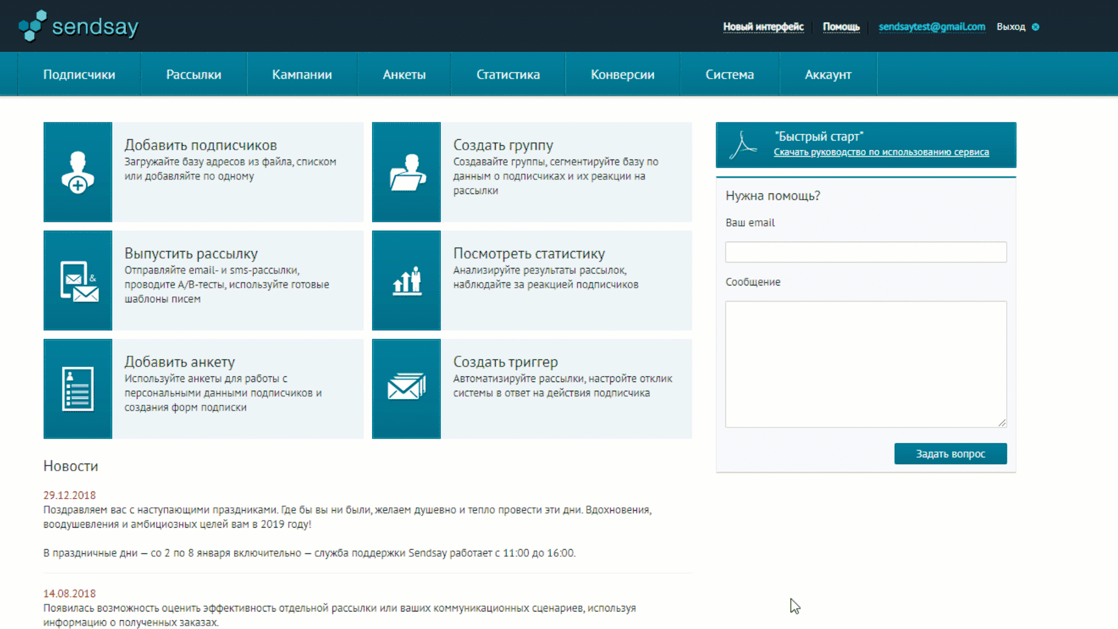
Task: Click the small icon next to Выход
Action: tap(1035, 27)
